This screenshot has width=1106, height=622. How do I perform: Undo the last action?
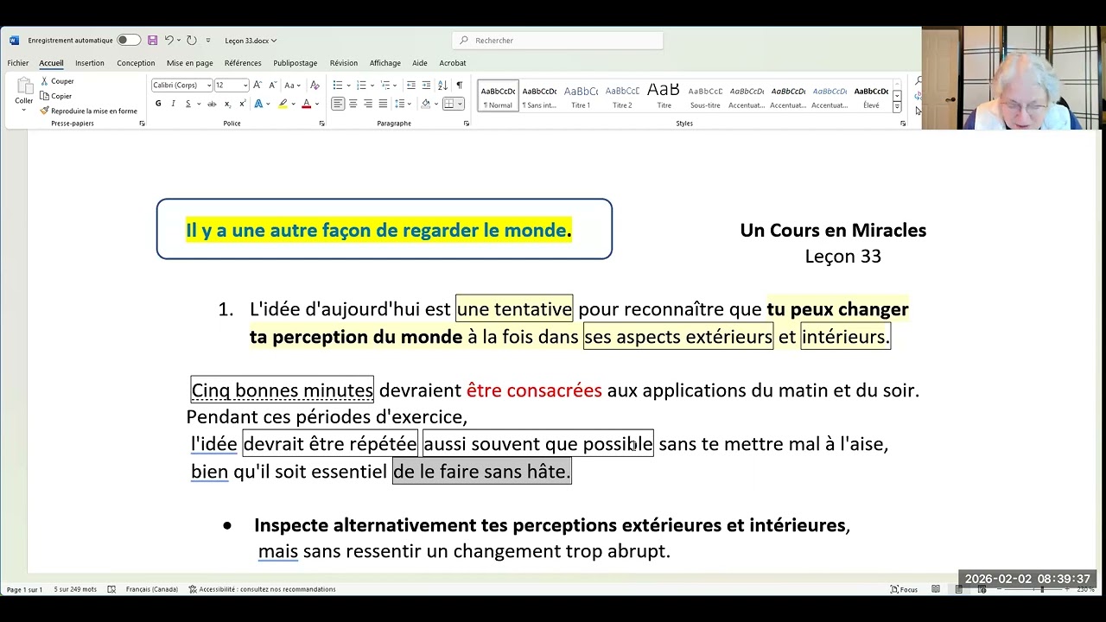169,41
